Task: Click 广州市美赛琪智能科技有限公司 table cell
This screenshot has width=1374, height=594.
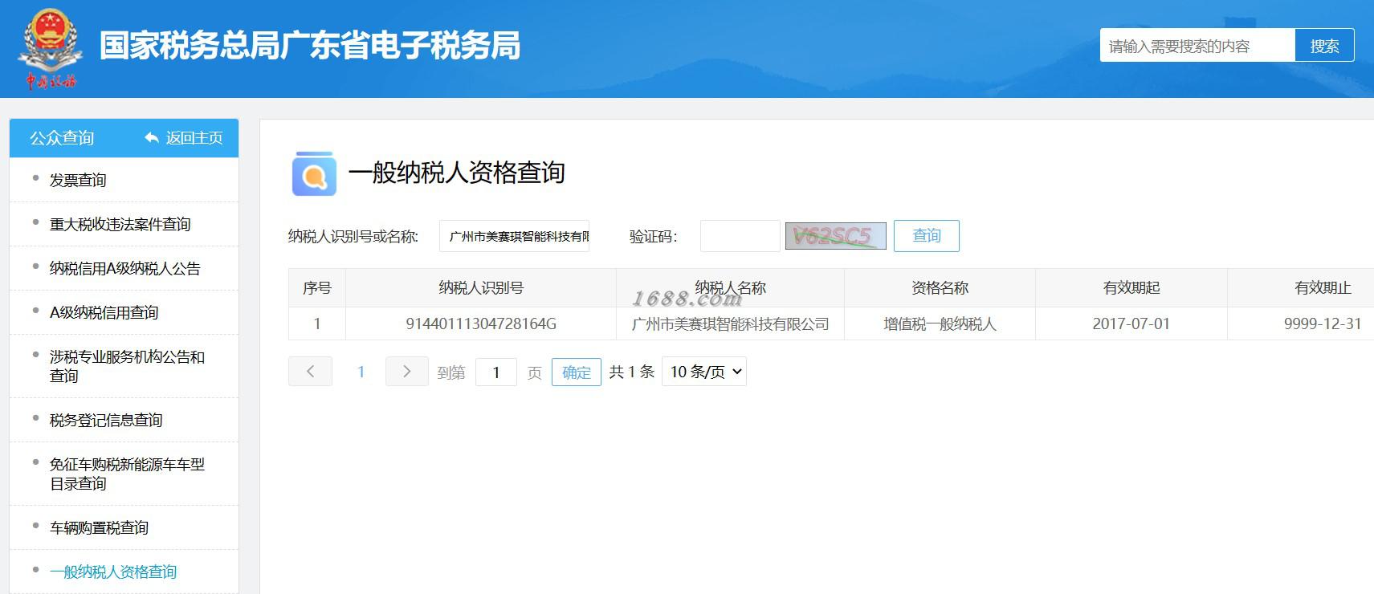Action: 730,323
